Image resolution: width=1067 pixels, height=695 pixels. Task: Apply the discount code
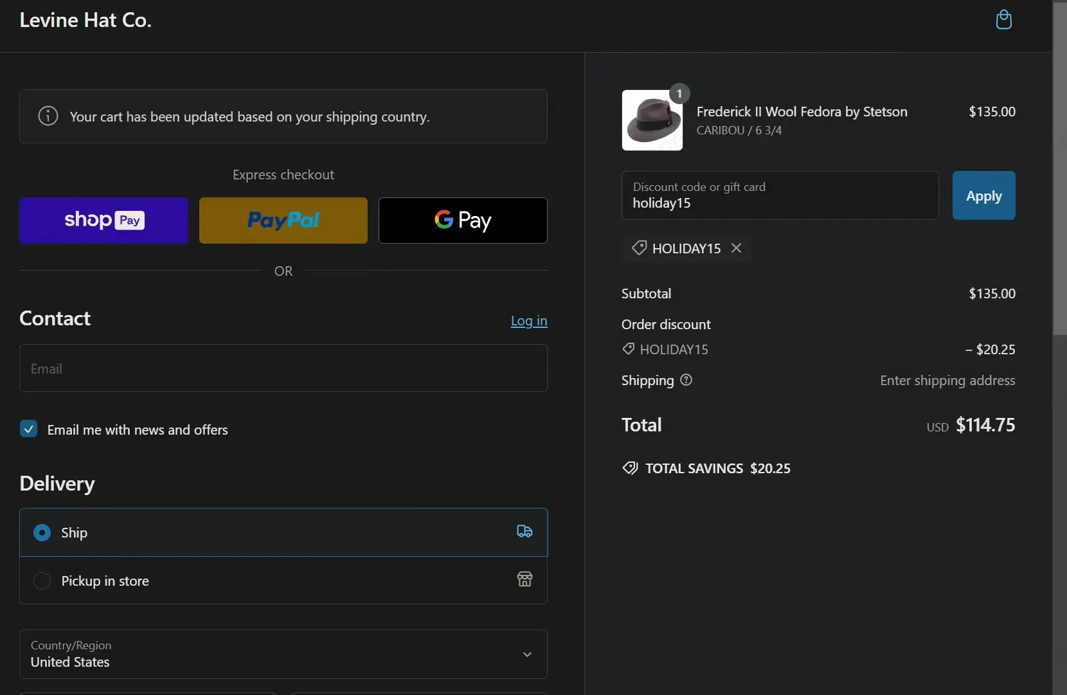click(x=983, y=195)
